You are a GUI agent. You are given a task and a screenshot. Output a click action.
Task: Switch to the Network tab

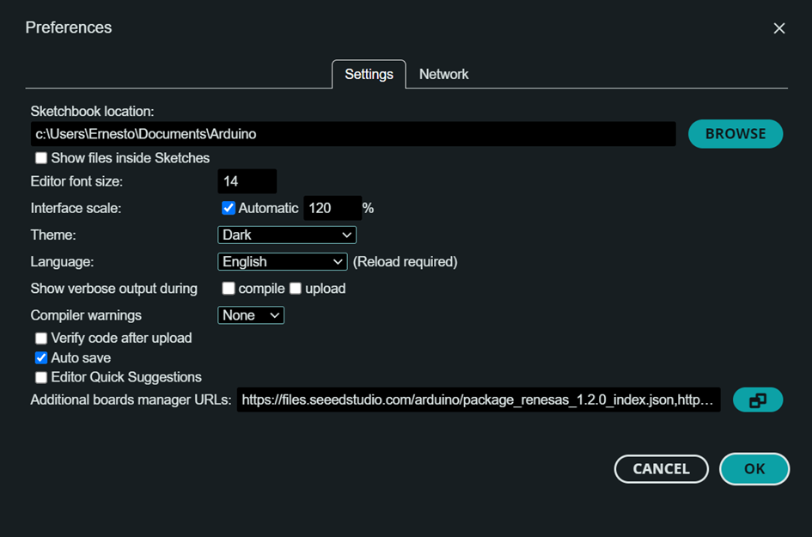pyautogui.click(x=443, y=75)
